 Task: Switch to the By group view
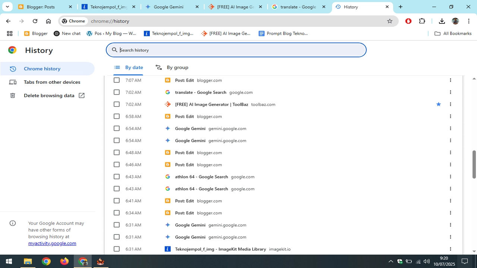pos(172,67)
